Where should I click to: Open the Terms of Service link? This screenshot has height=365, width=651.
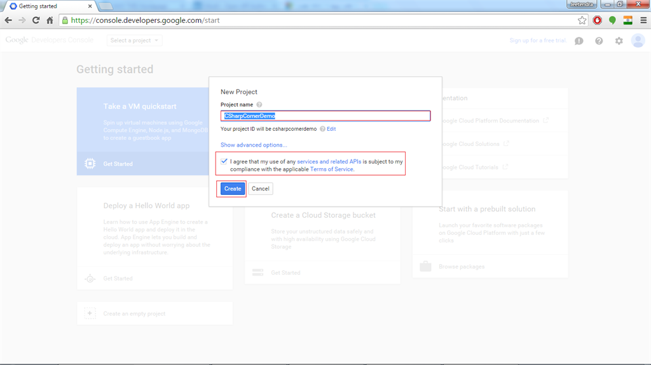(332, 169)
